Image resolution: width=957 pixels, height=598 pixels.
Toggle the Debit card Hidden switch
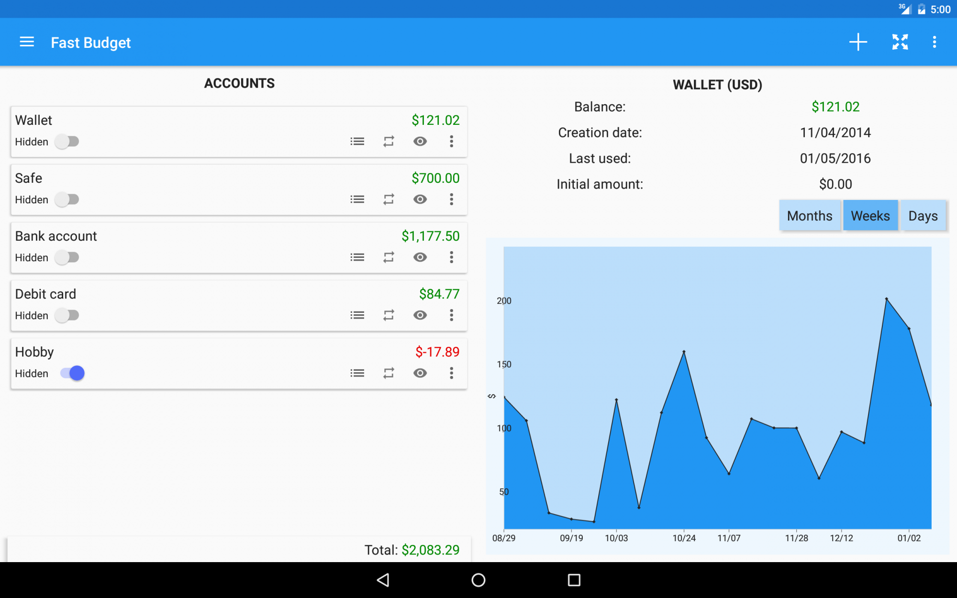(67, 315)
